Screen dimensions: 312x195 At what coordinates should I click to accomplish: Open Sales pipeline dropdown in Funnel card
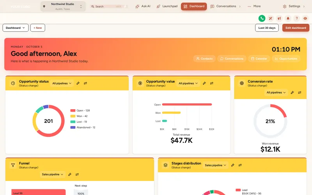coord(53,174)
